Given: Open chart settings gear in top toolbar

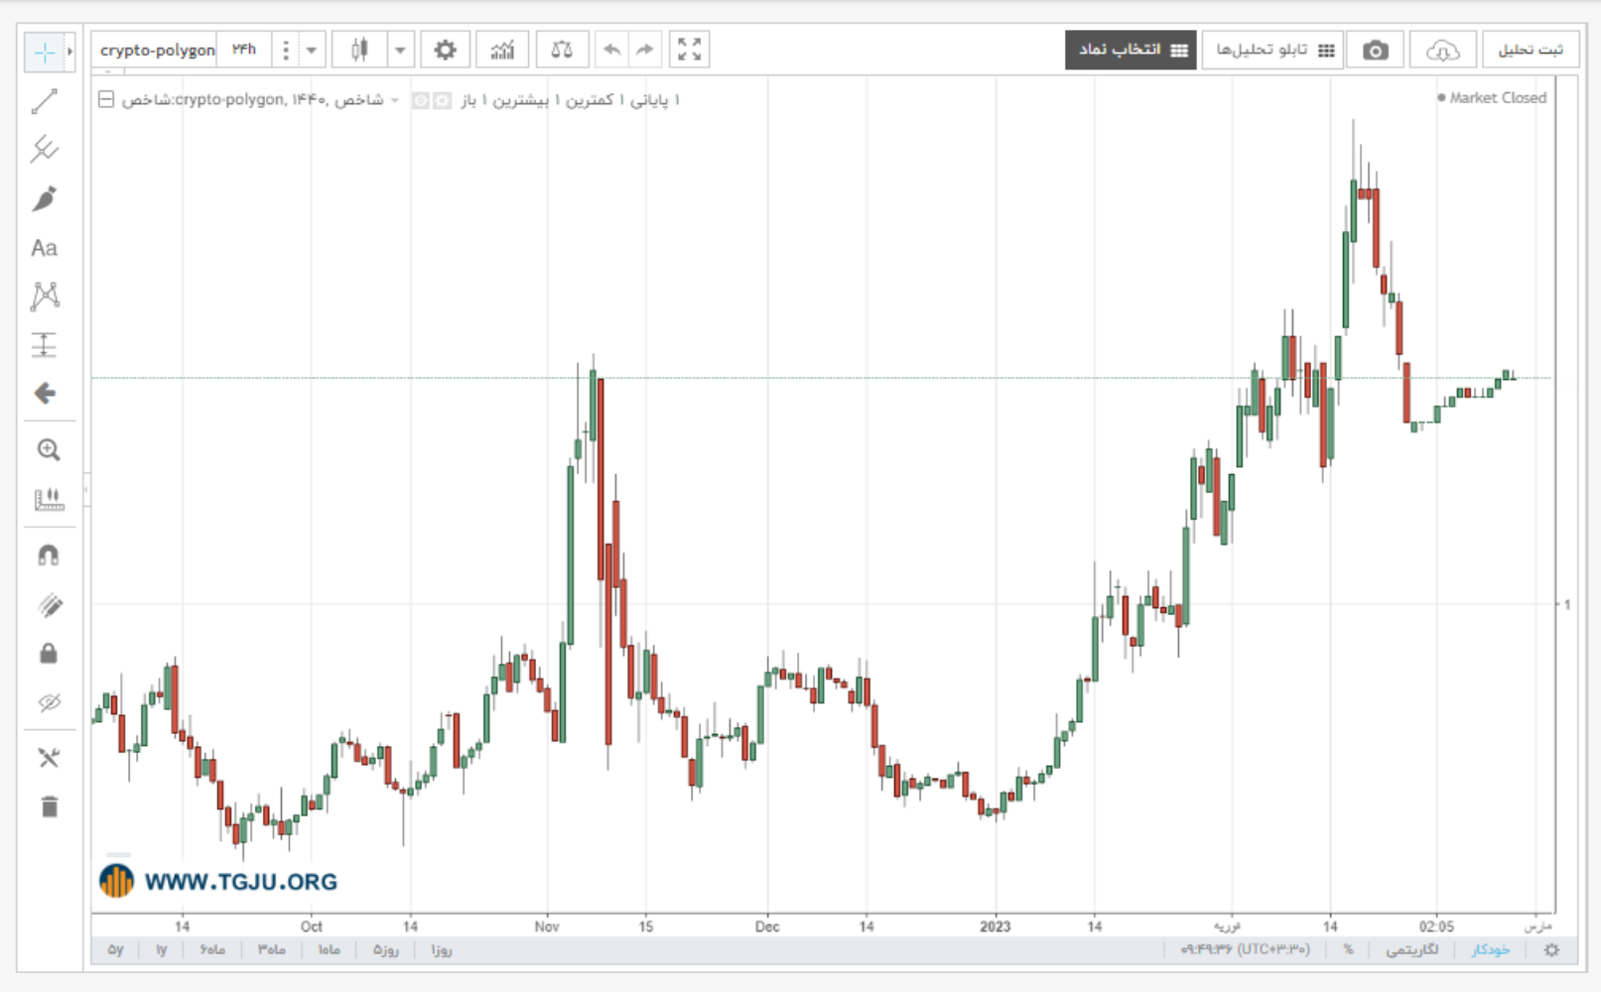Looking at the screenshot, I should pyautogui.click(x=445, y=50).
